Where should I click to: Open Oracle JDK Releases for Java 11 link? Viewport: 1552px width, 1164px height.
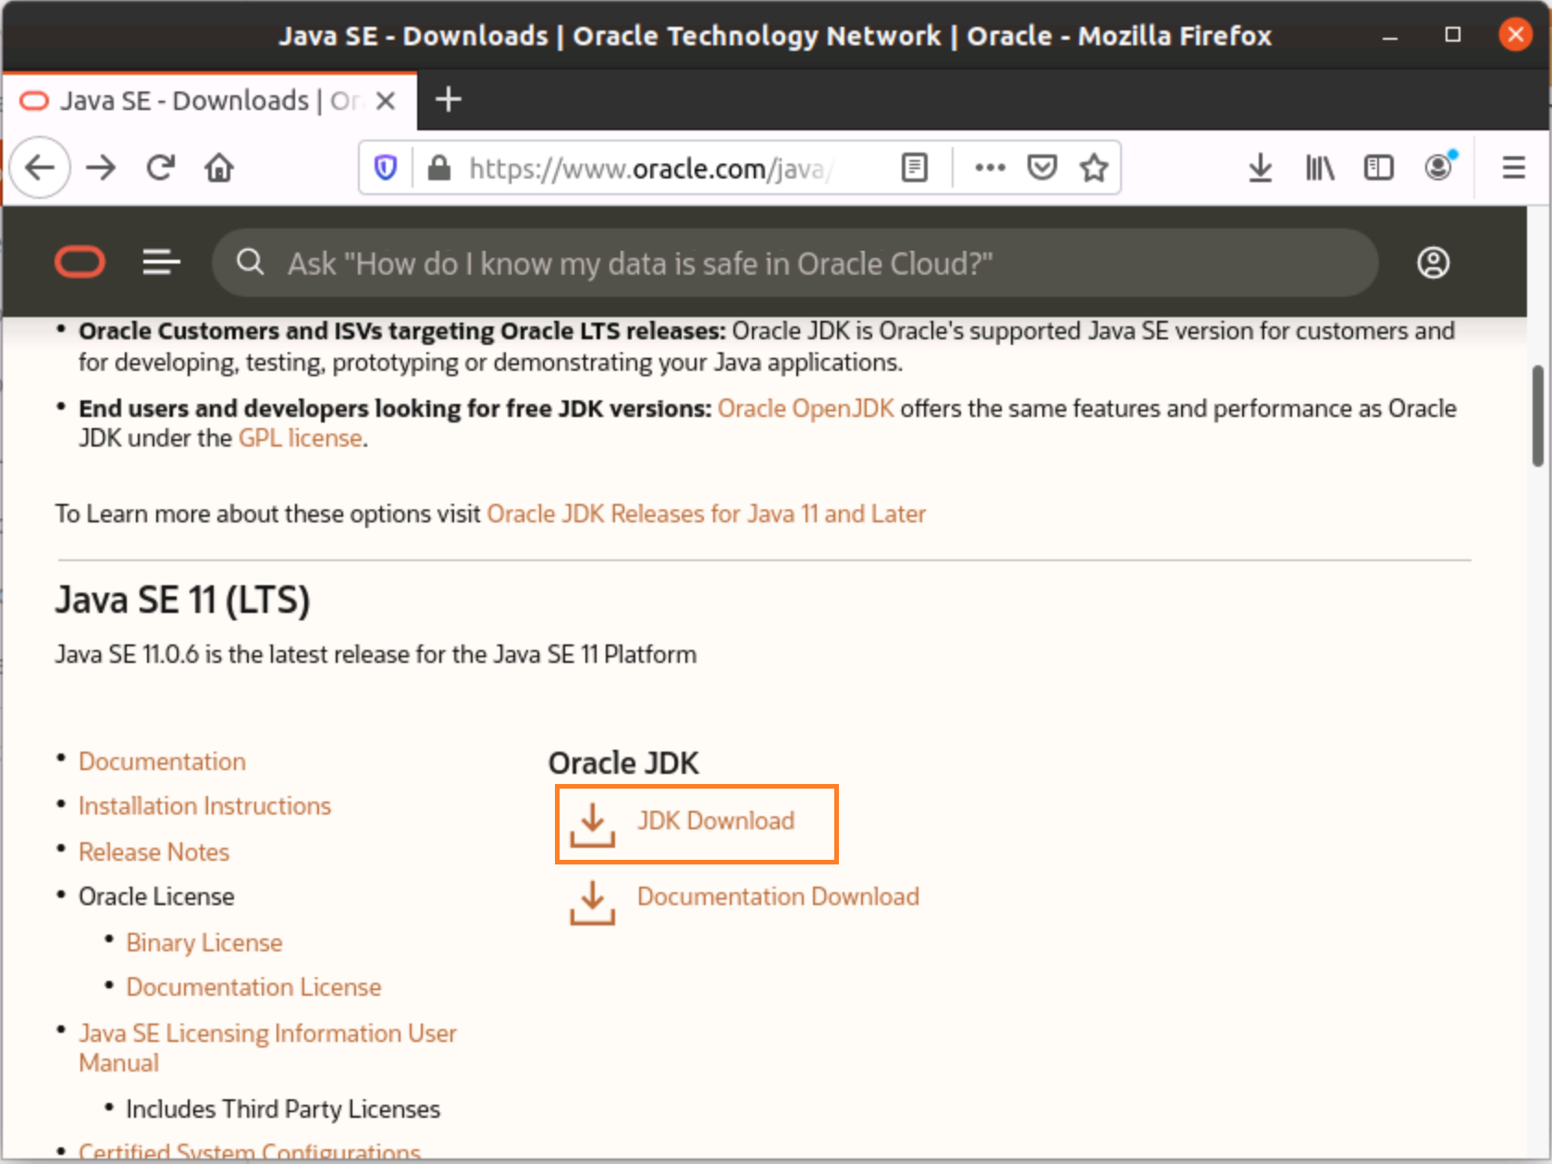point(706,514)
